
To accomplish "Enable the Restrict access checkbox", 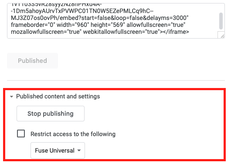I will pyautogui.click(x=21, y=134).
